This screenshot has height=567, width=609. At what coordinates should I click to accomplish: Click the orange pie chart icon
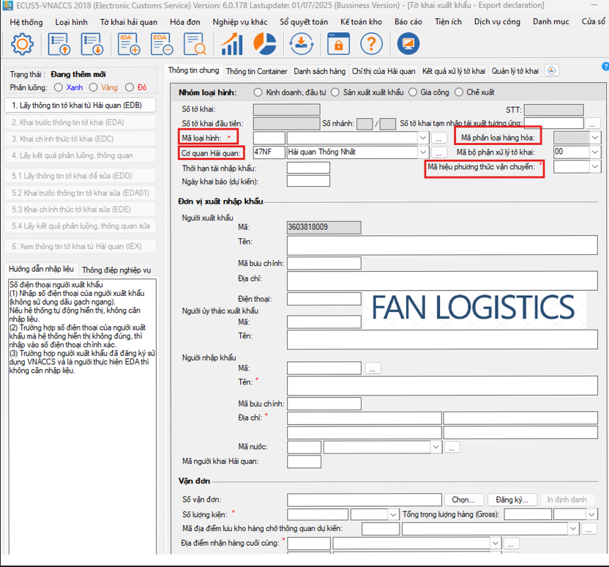pos(265,44)
